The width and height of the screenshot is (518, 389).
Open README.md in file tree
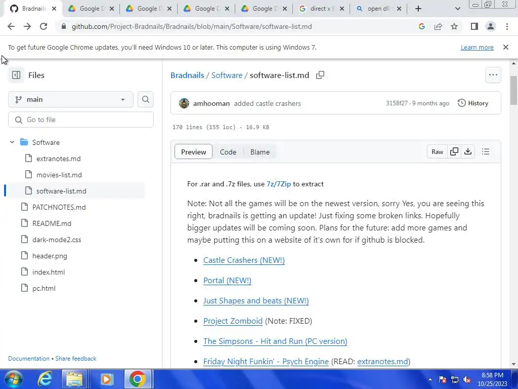click(x=52, y=223)
